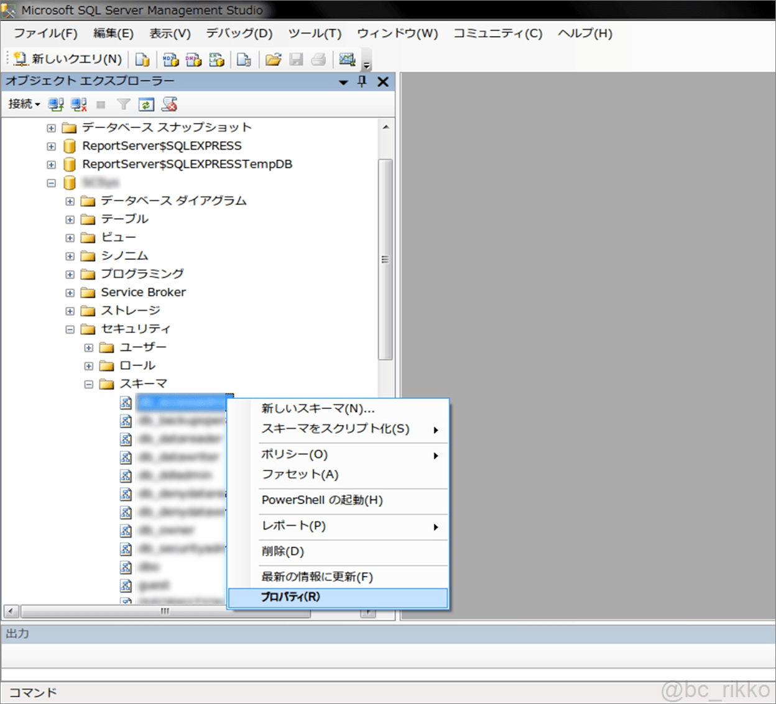Viewport: 776px width, 704px height.
Task: Click the save floppy disk icon
Action: [x=297, y=60]
